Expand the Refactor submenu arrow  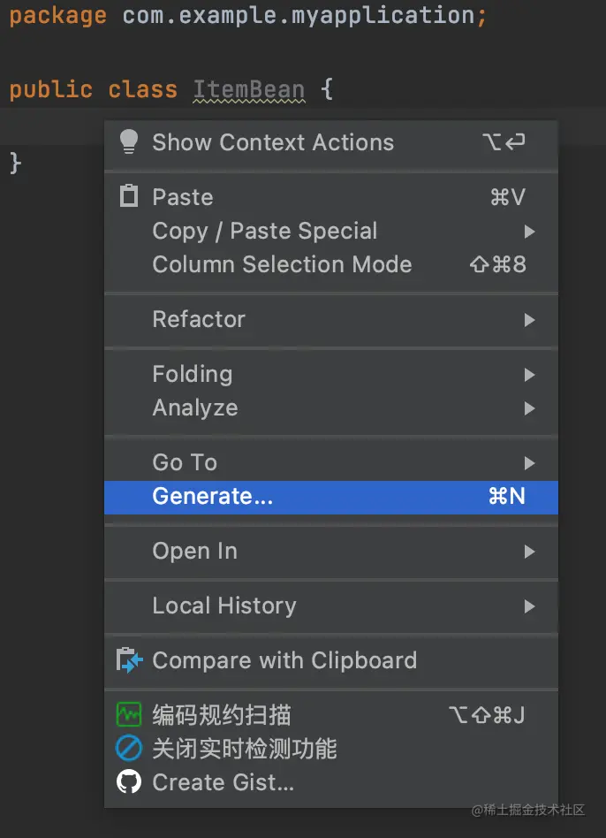pyautogui.click(x=529, y=320)
